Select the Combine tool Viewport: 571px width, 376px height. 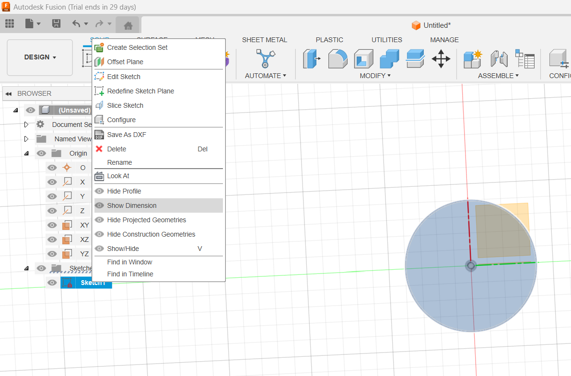coord(389,59)
